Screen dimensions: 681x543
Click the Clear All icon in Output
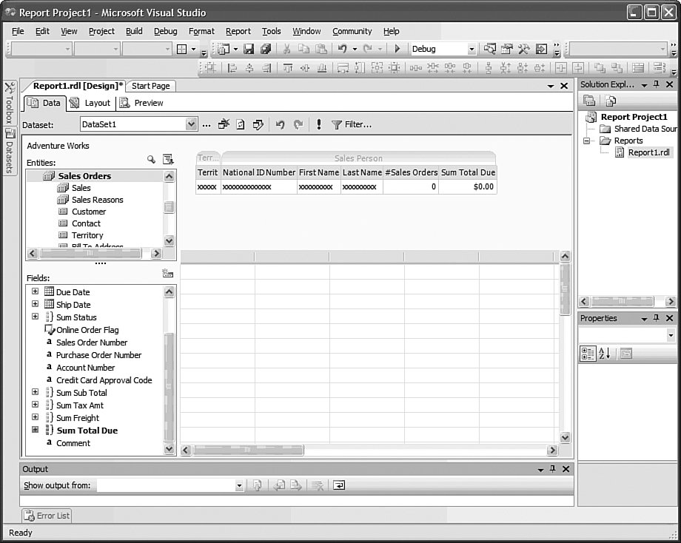[x=318, y=485]
